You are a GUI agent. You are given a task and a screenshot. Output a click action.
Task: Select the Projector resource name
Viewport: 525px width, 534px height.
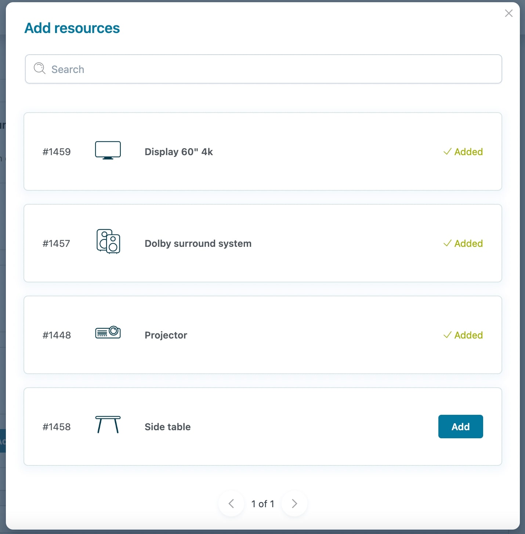click(166, 335)
